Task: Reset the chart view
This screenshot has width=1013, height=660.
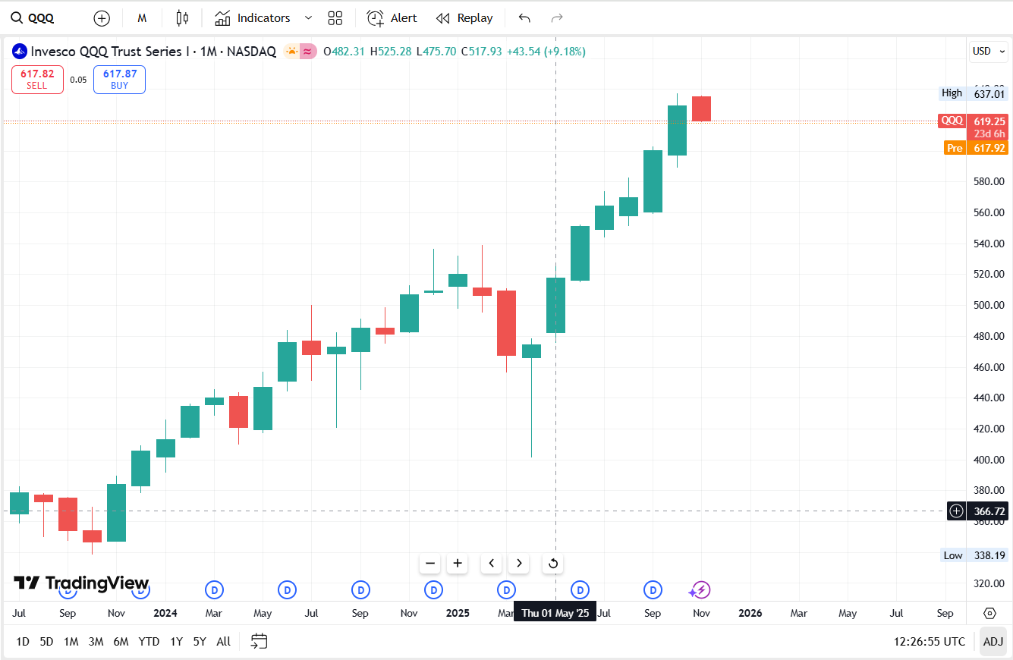Action: pos(553,563)
